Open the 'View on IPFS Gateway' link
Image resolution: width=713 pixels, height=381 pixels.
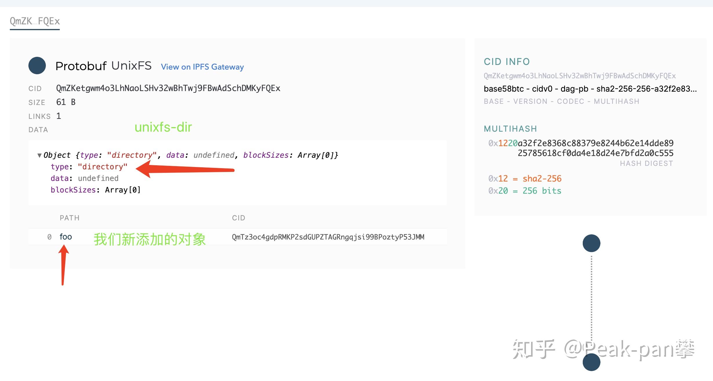(x=202, y=67)
